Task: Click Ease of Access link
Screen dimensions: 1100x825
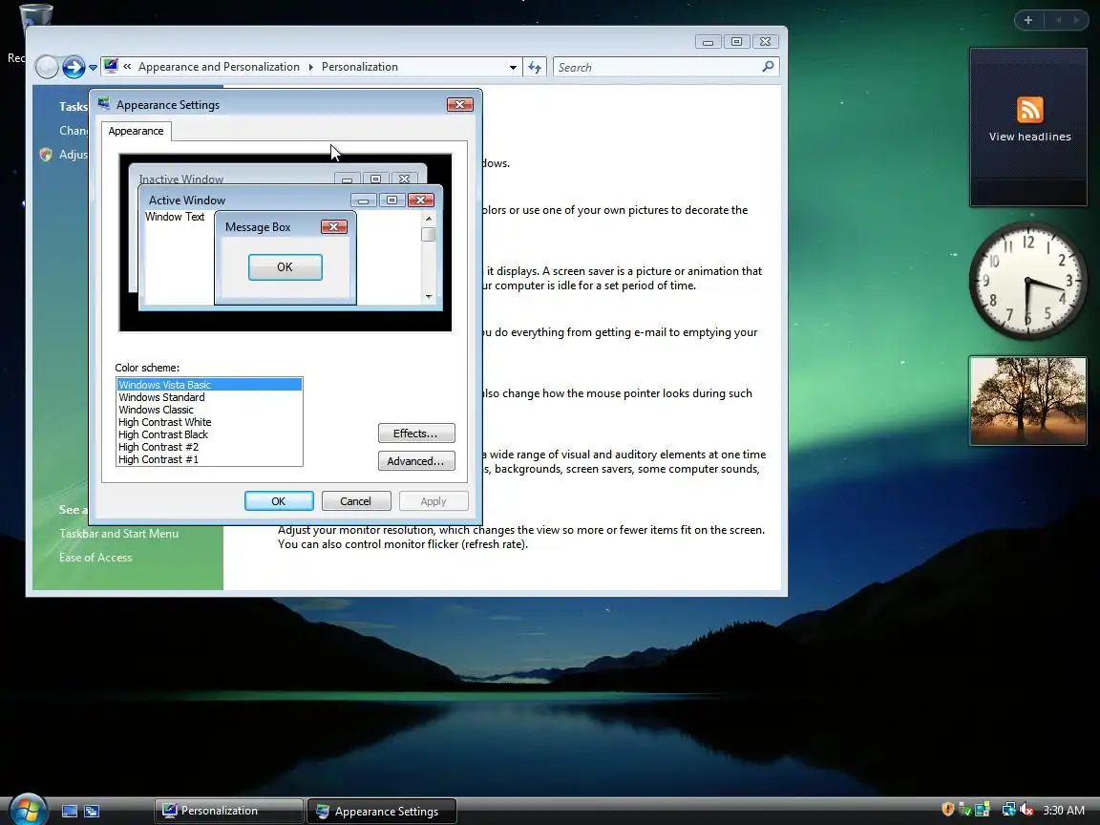Action: 95,558
